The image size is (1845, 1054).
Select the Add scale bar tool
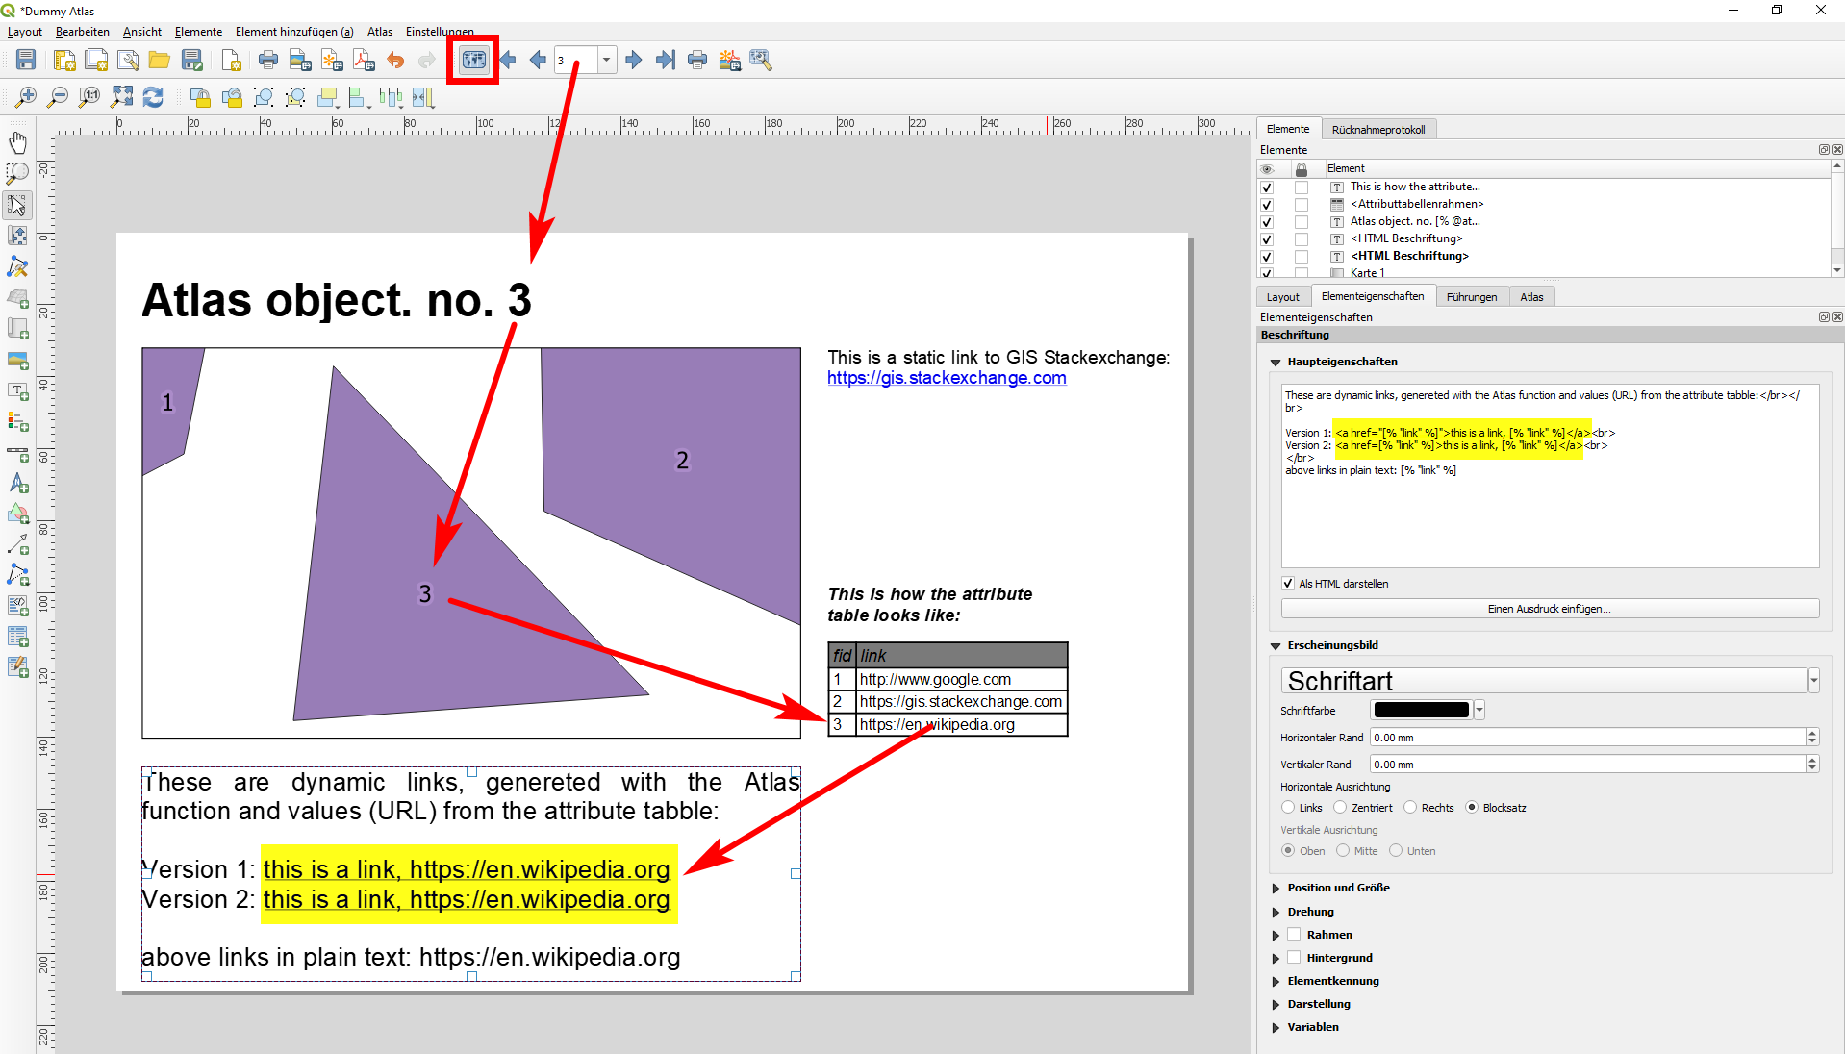click(17, 453)
